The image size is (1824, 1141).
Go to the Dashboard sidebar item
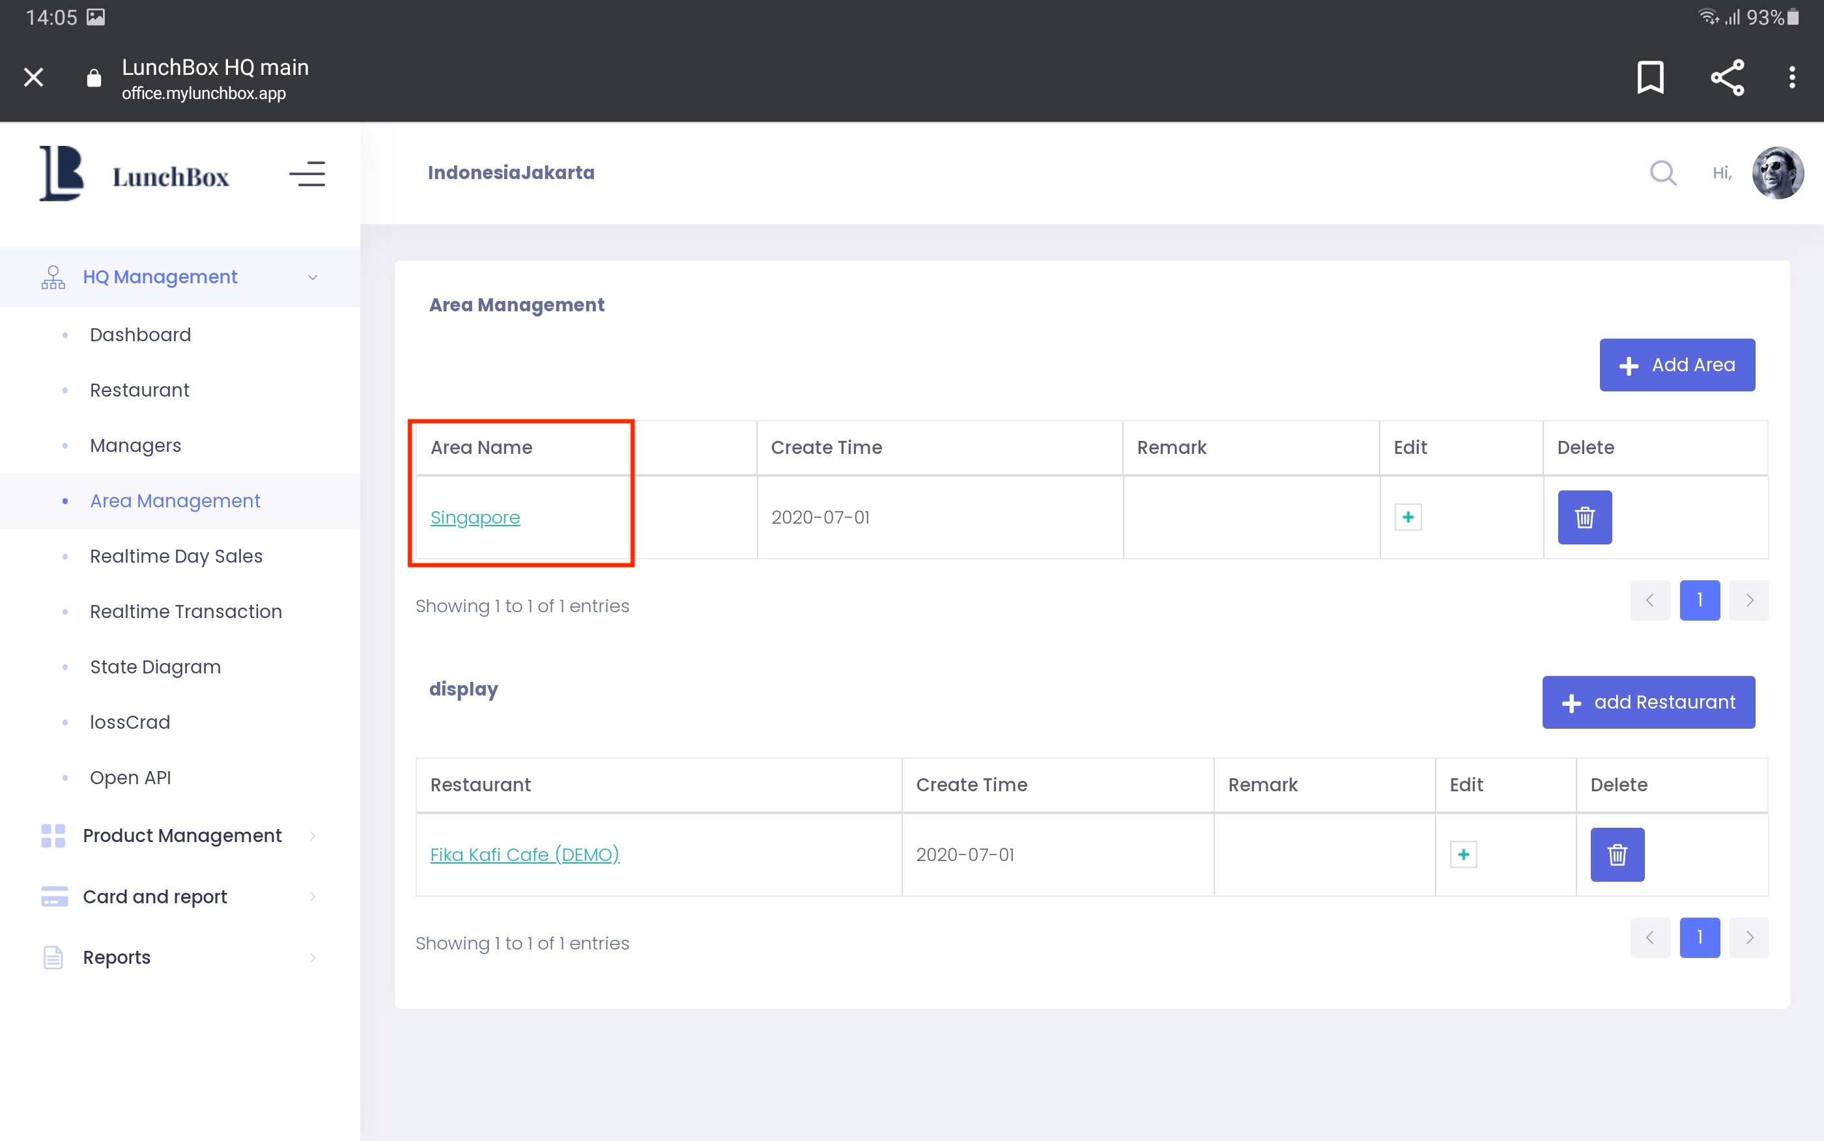coord(140,334)
